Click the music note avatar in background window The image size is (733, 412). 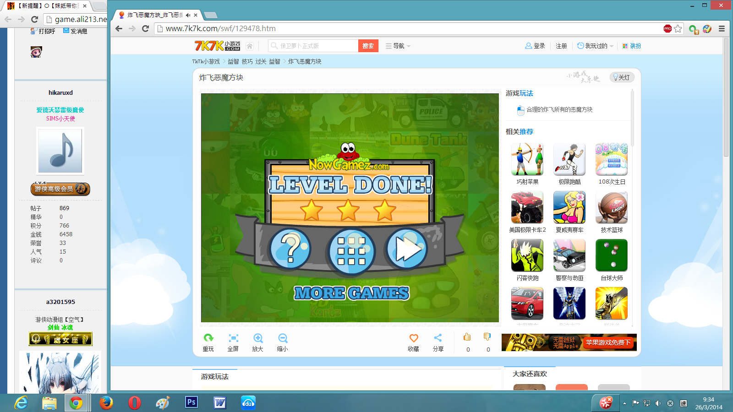pyautogui.click(x=60, y=151)
